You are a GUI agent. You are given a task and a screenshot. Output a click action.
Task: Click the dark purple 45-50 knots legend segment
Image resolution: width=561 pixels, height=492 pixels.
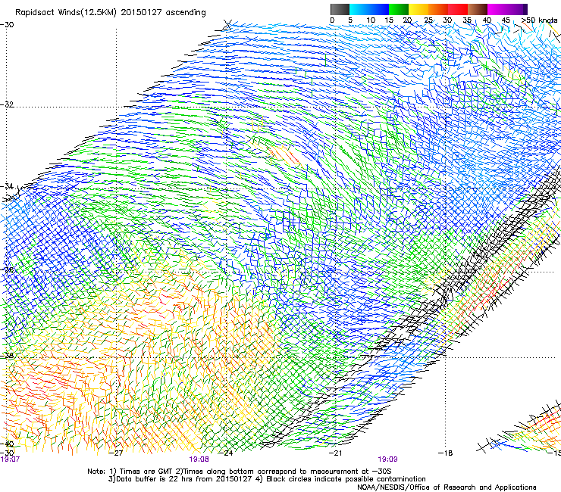517,10
